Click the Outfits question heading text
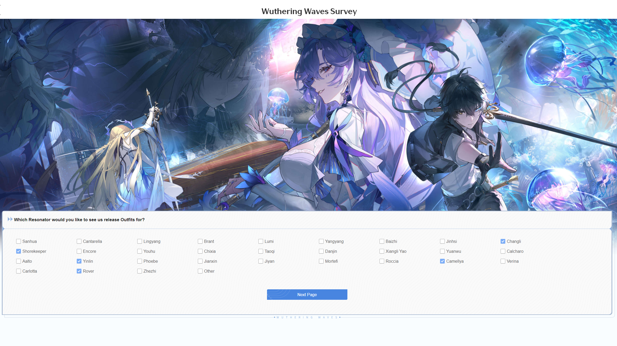617x346 pixels. [x=79, y=220]
